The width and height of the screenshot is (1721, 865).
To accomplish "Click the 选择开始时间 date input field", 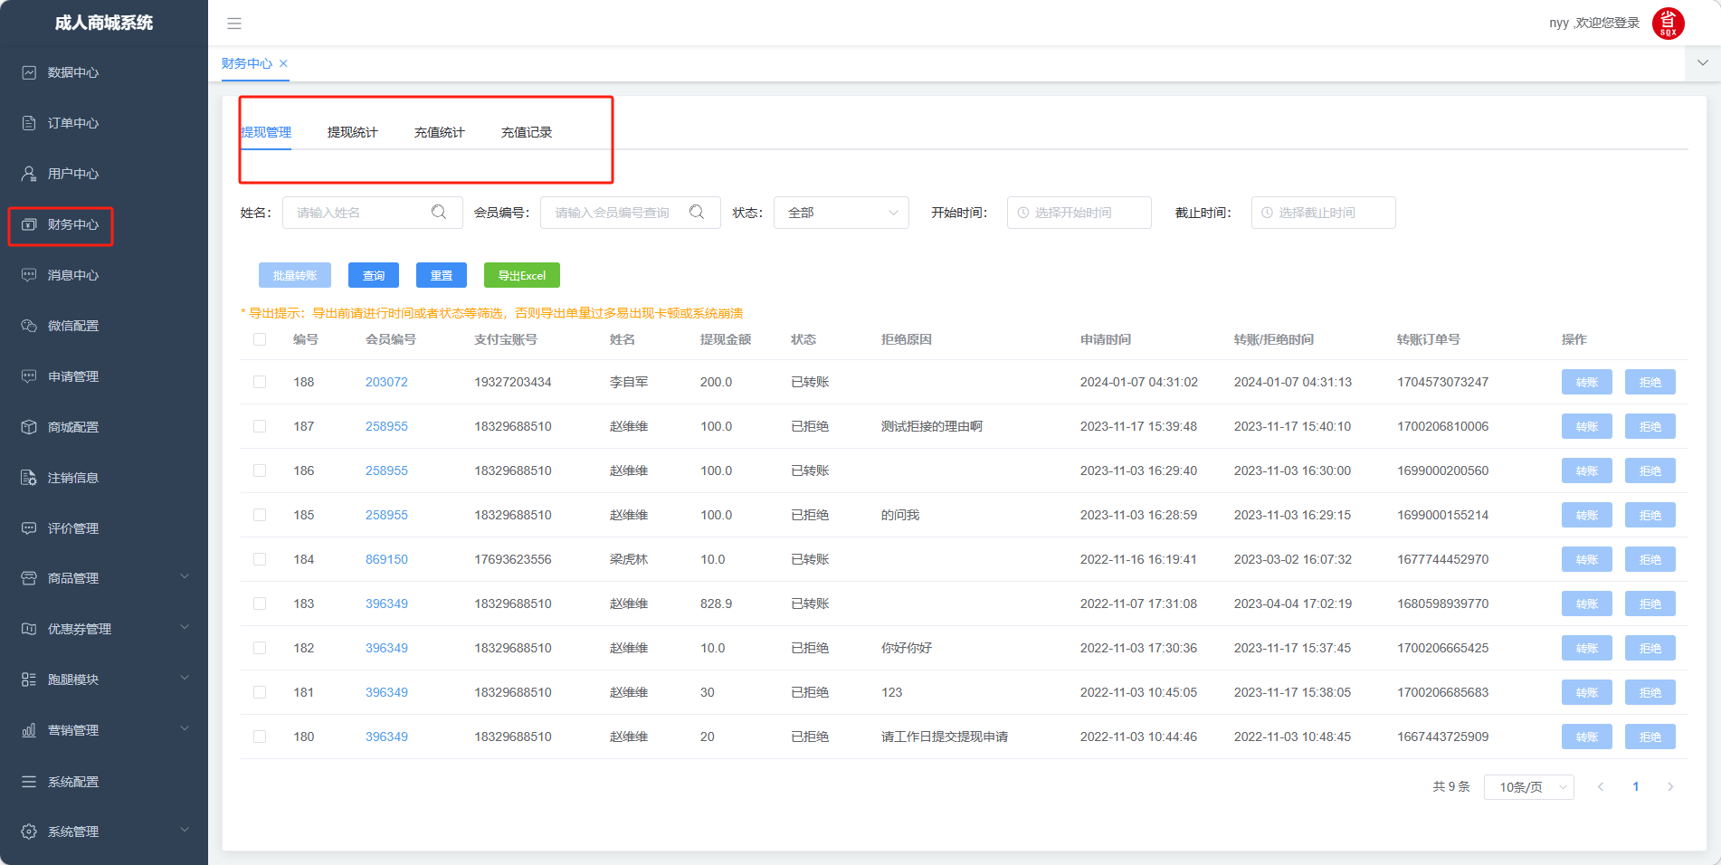I will pos(1079,213).
